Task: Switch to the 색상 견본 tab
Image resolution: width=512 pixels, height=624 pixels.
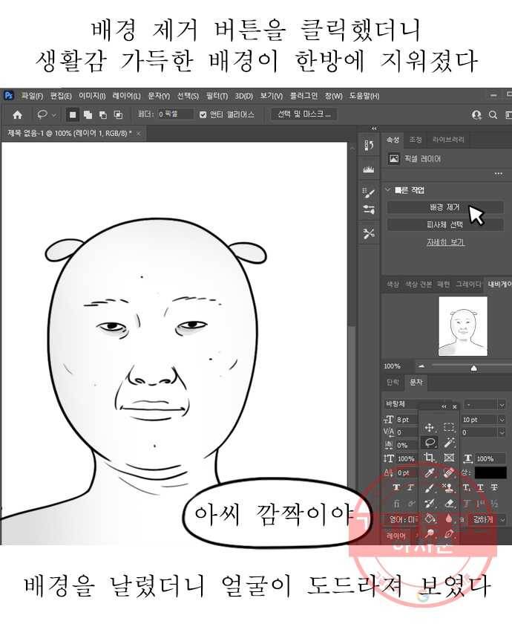Action: click(x=419, y=284)
